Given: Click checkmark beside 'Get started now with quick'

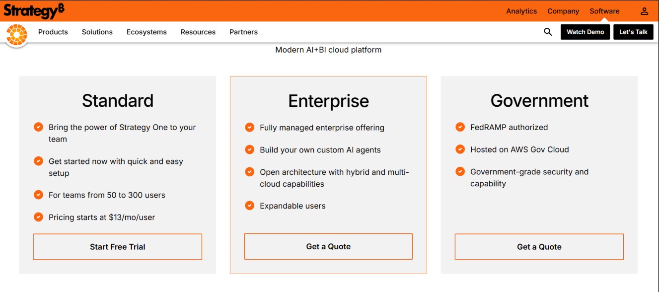Looking at the screenshot, I should click(38, 161).
